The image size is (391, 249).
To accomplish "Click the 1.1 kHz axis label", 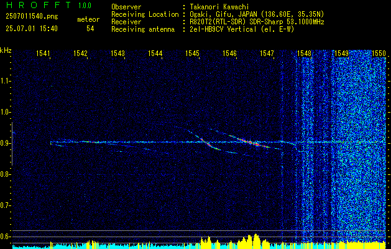I will click(x=5, y=81).
